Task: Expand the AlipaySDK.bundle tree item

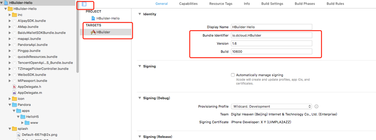Action: (x=10, y=21)
